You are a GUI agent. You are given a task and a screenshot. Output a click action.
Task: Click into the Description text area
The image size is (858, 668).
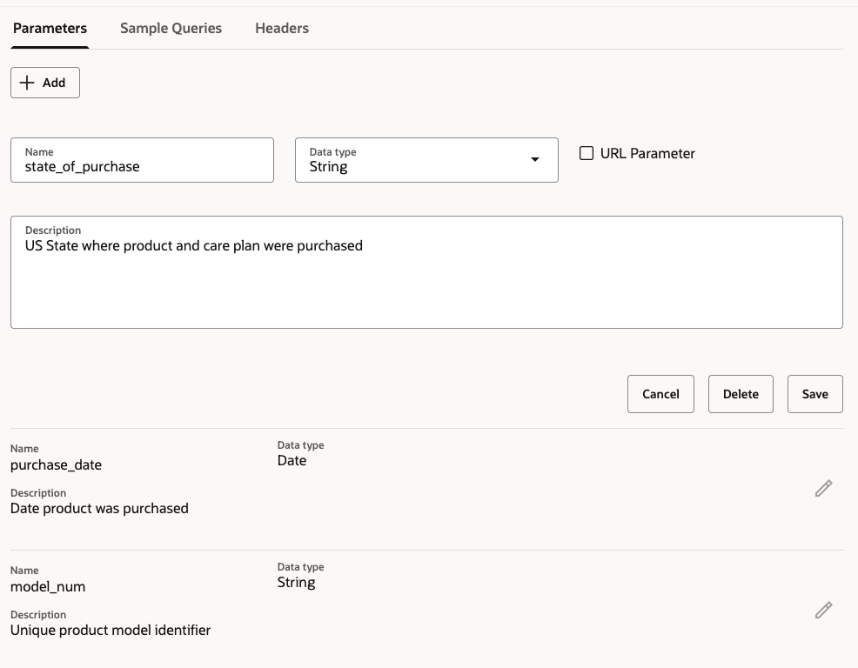click(426, 278)
